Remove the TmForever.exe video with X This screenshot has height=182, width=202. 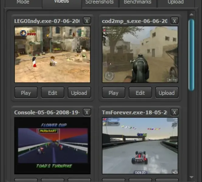pyautogui.click(x=174, y=112)
